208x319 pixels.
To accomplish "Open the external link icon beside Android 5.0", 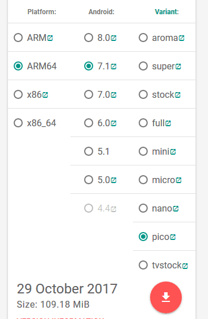I will (x=114, y=180).
